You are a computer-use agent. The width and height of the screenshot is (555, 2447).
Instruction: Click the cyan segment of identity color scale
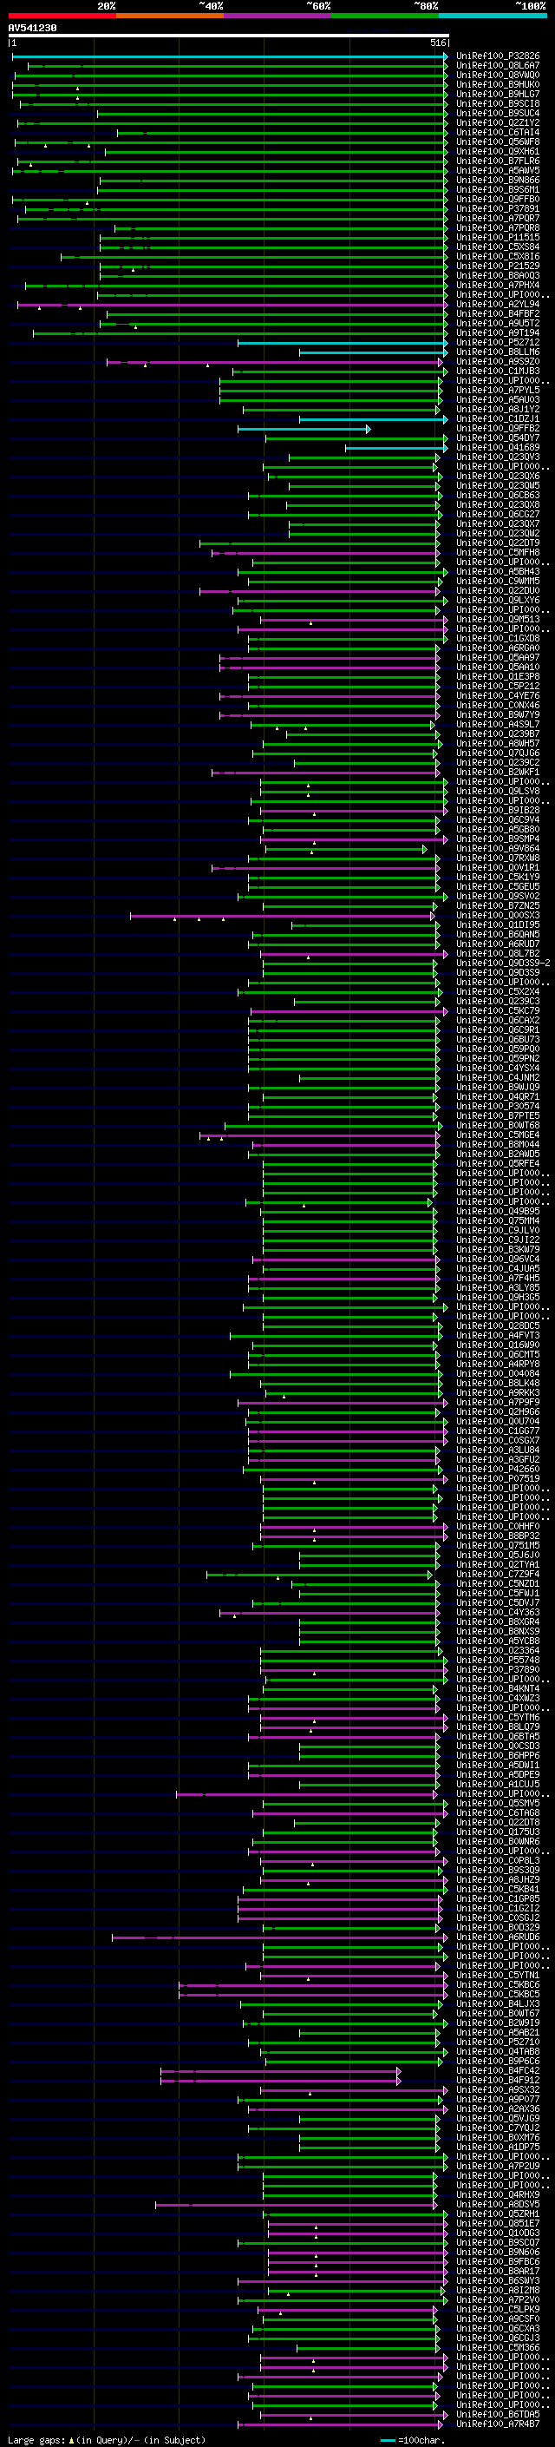point(493,16)
